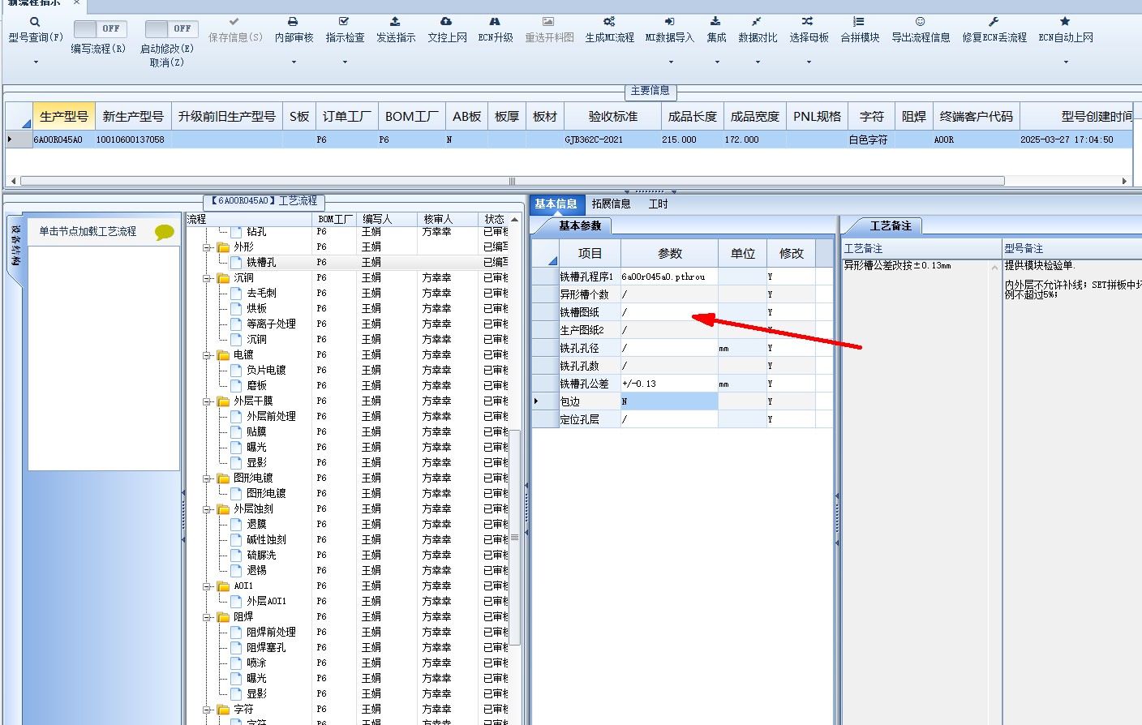Click the 验收标准 column header
Screen dimensions: 1142x725
[x=613, y=117]
